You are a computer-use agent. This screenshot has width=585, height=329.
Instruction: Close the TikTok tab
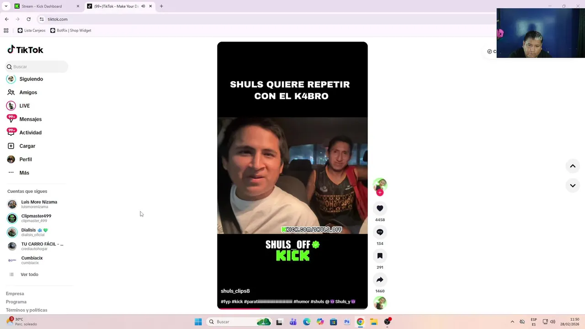150,6
